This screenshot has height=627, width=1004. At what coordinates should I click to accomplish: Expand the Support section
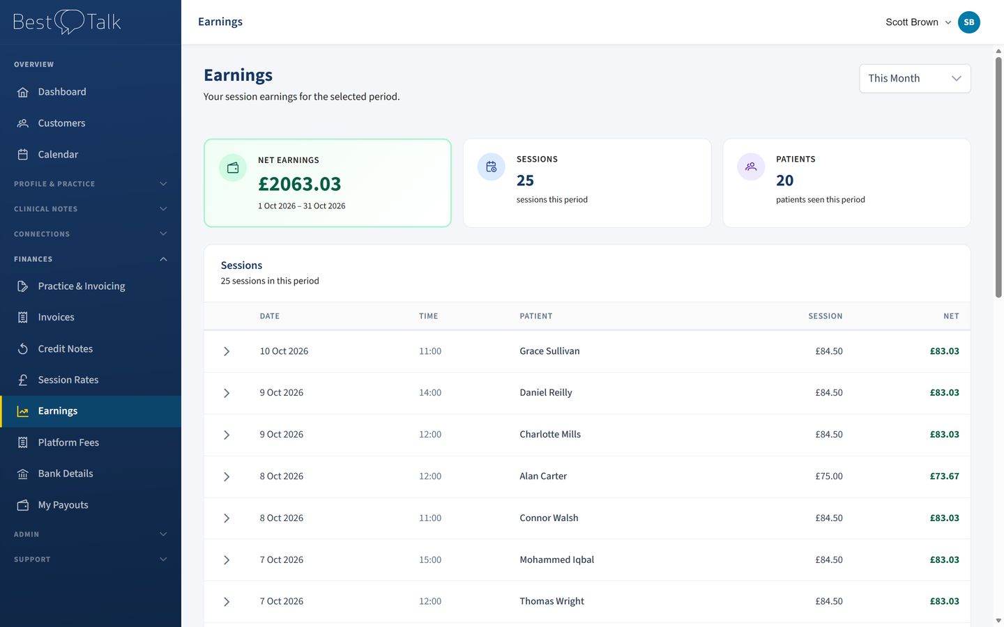91,559
